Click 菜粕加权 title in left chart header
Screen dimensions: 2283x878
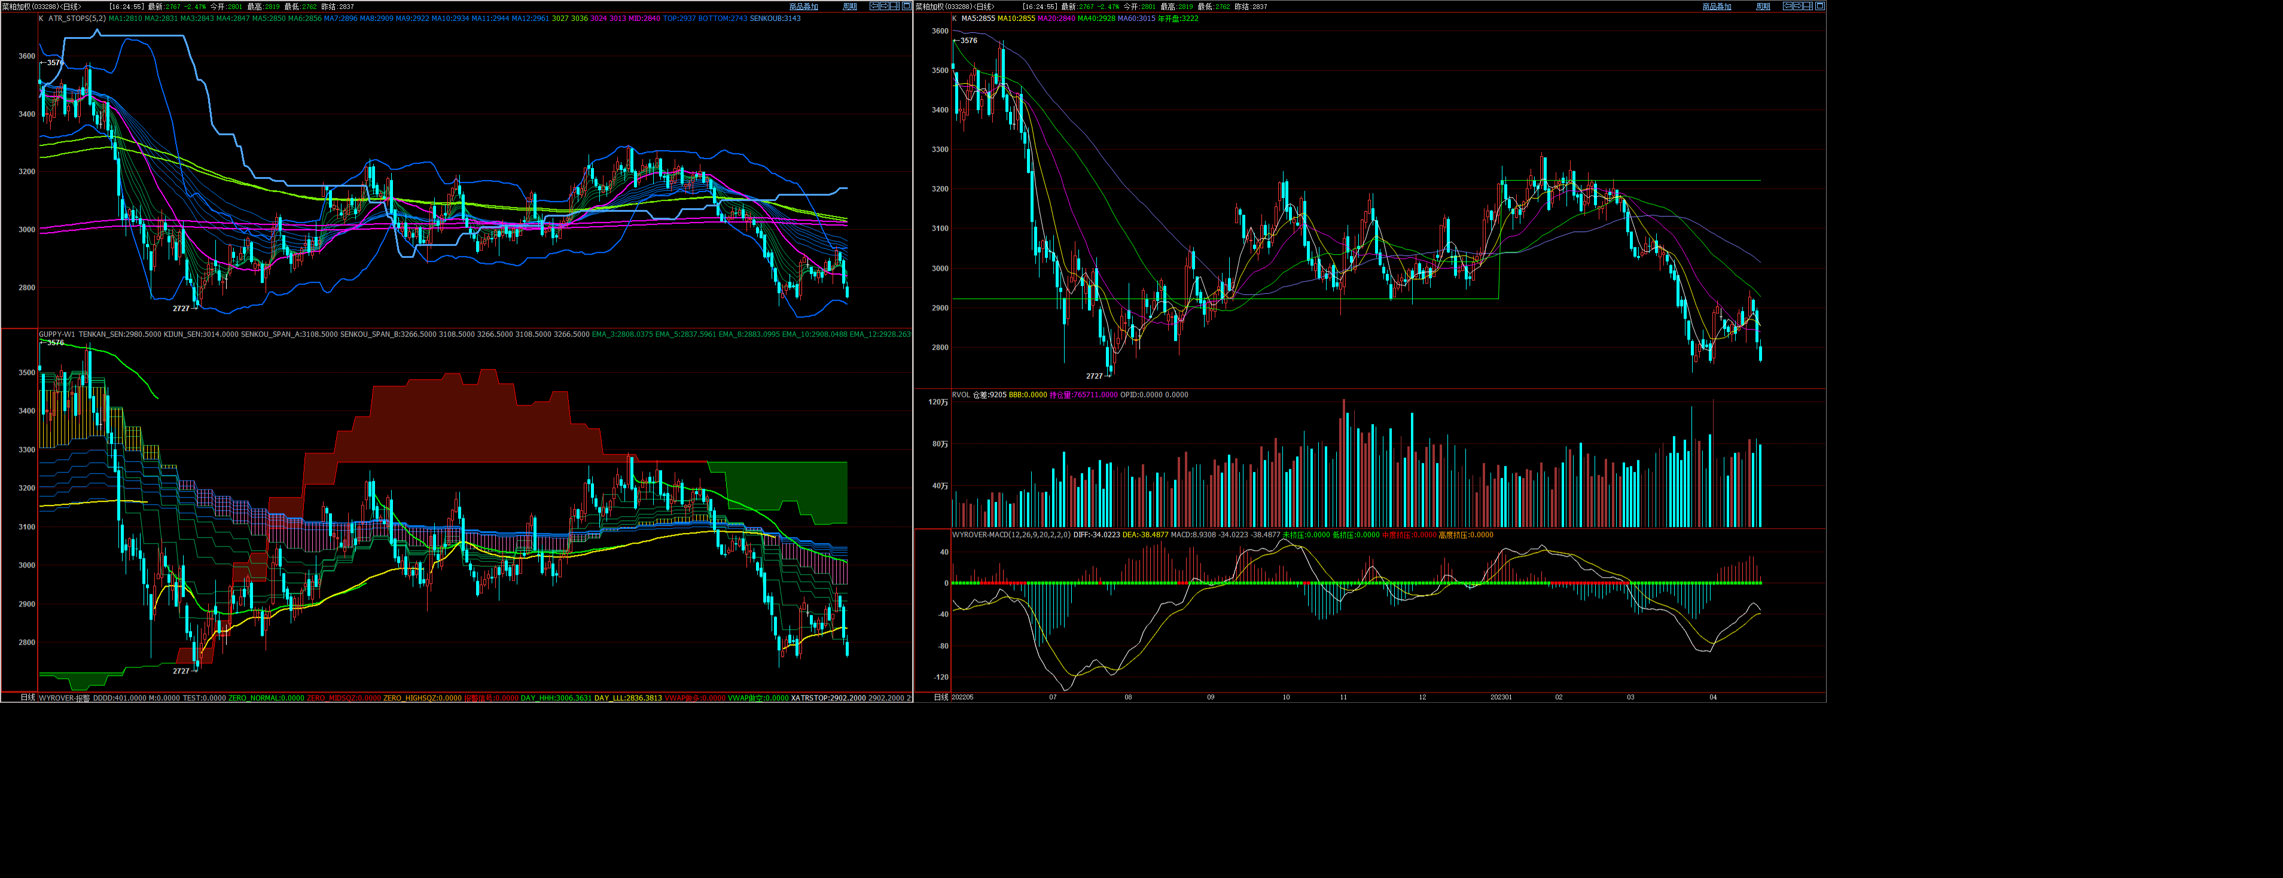tap(16, 6)
